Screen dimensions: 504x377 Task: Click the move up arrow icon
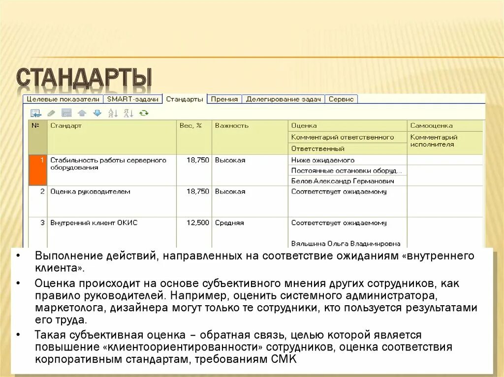point(82,113)
